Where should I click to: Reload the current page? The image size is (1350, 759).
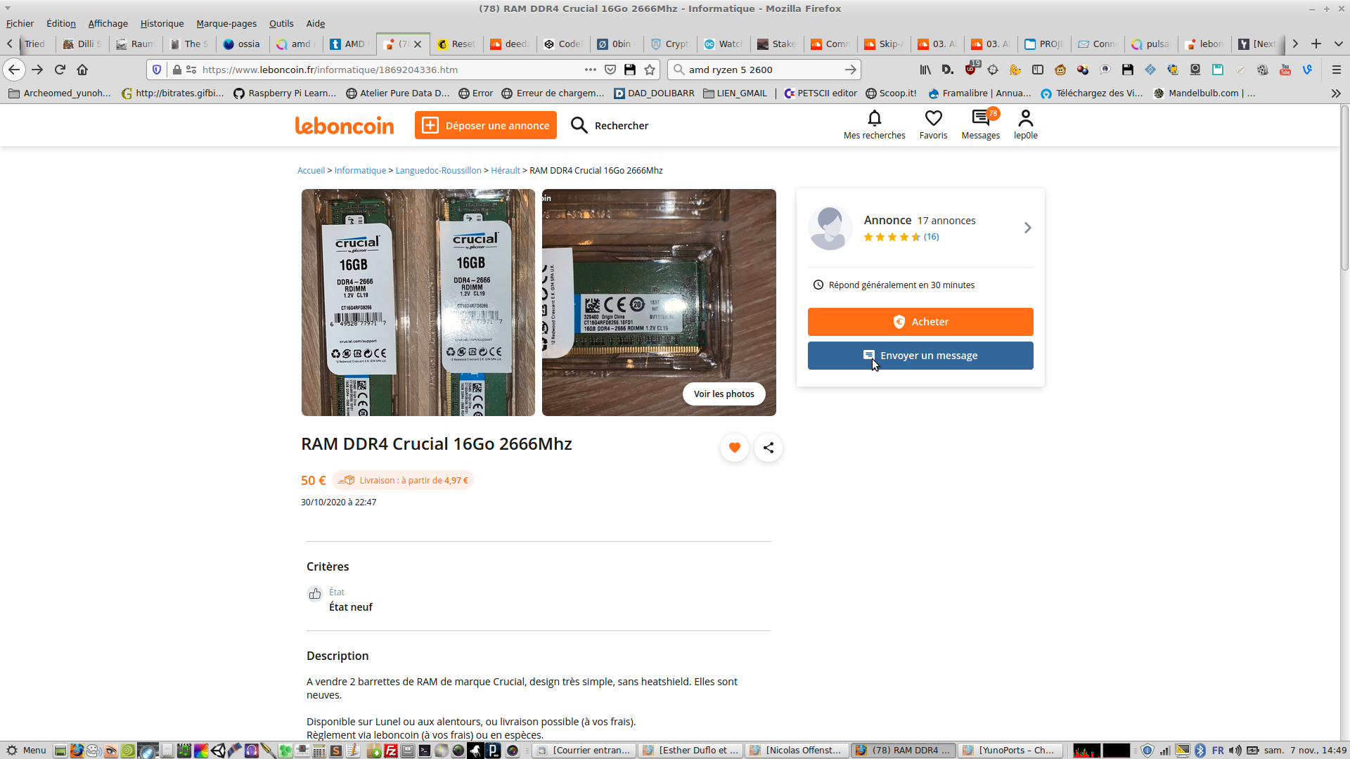60,70
